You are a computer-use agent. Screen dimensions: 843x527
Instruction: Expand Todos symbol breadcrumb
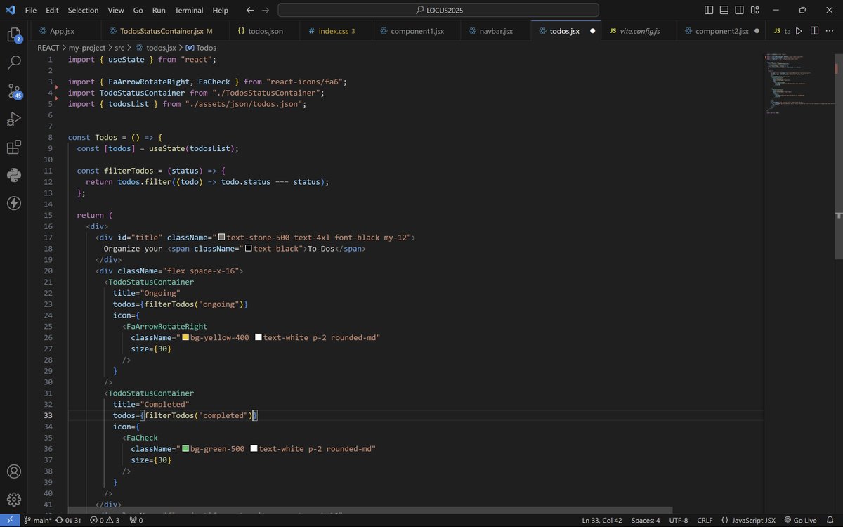[201, 48]
